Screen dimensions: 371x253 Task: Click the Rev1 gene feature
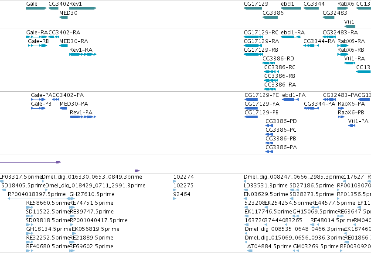coord(83,8)
